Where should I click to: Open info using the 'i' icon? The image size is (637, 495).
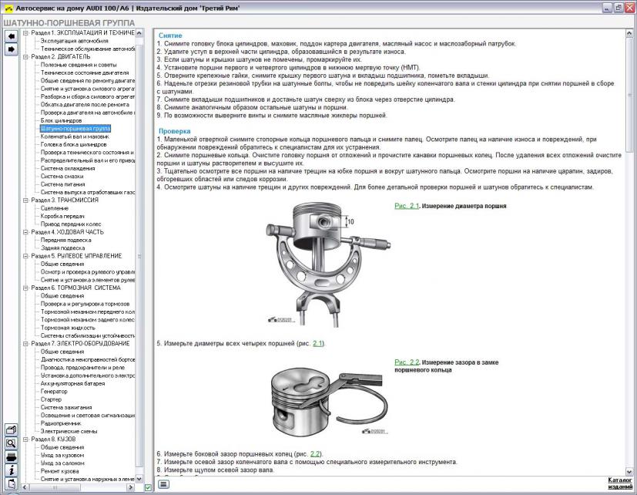(11, 470)
